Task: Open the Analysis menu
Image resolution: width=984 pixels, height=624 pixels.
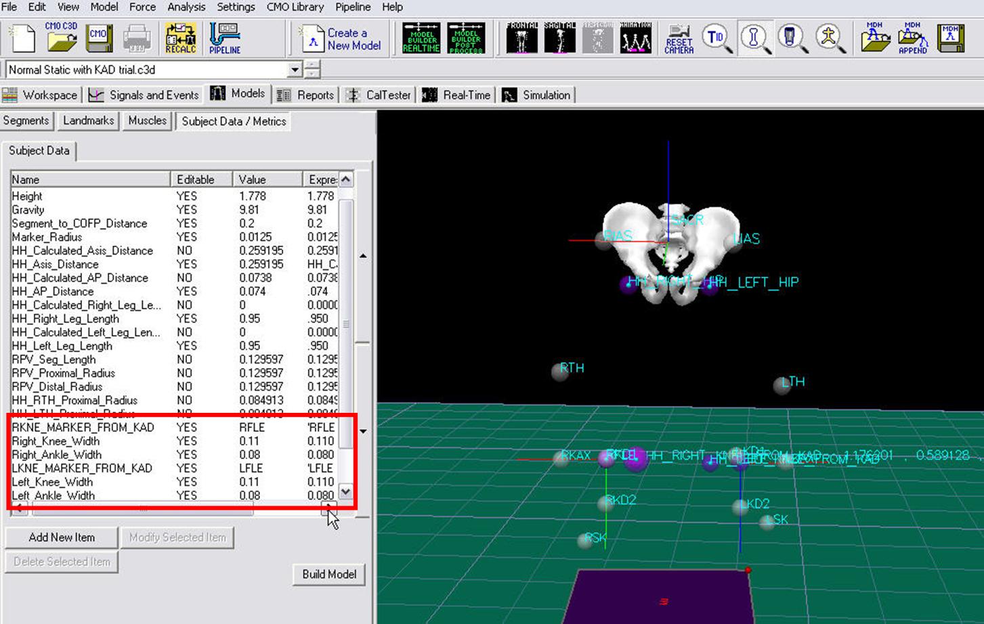Action: point(186,7)
